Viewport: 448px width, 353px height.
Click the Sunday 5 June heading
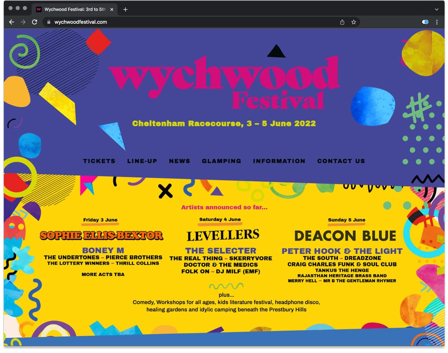tap(347, 220)
